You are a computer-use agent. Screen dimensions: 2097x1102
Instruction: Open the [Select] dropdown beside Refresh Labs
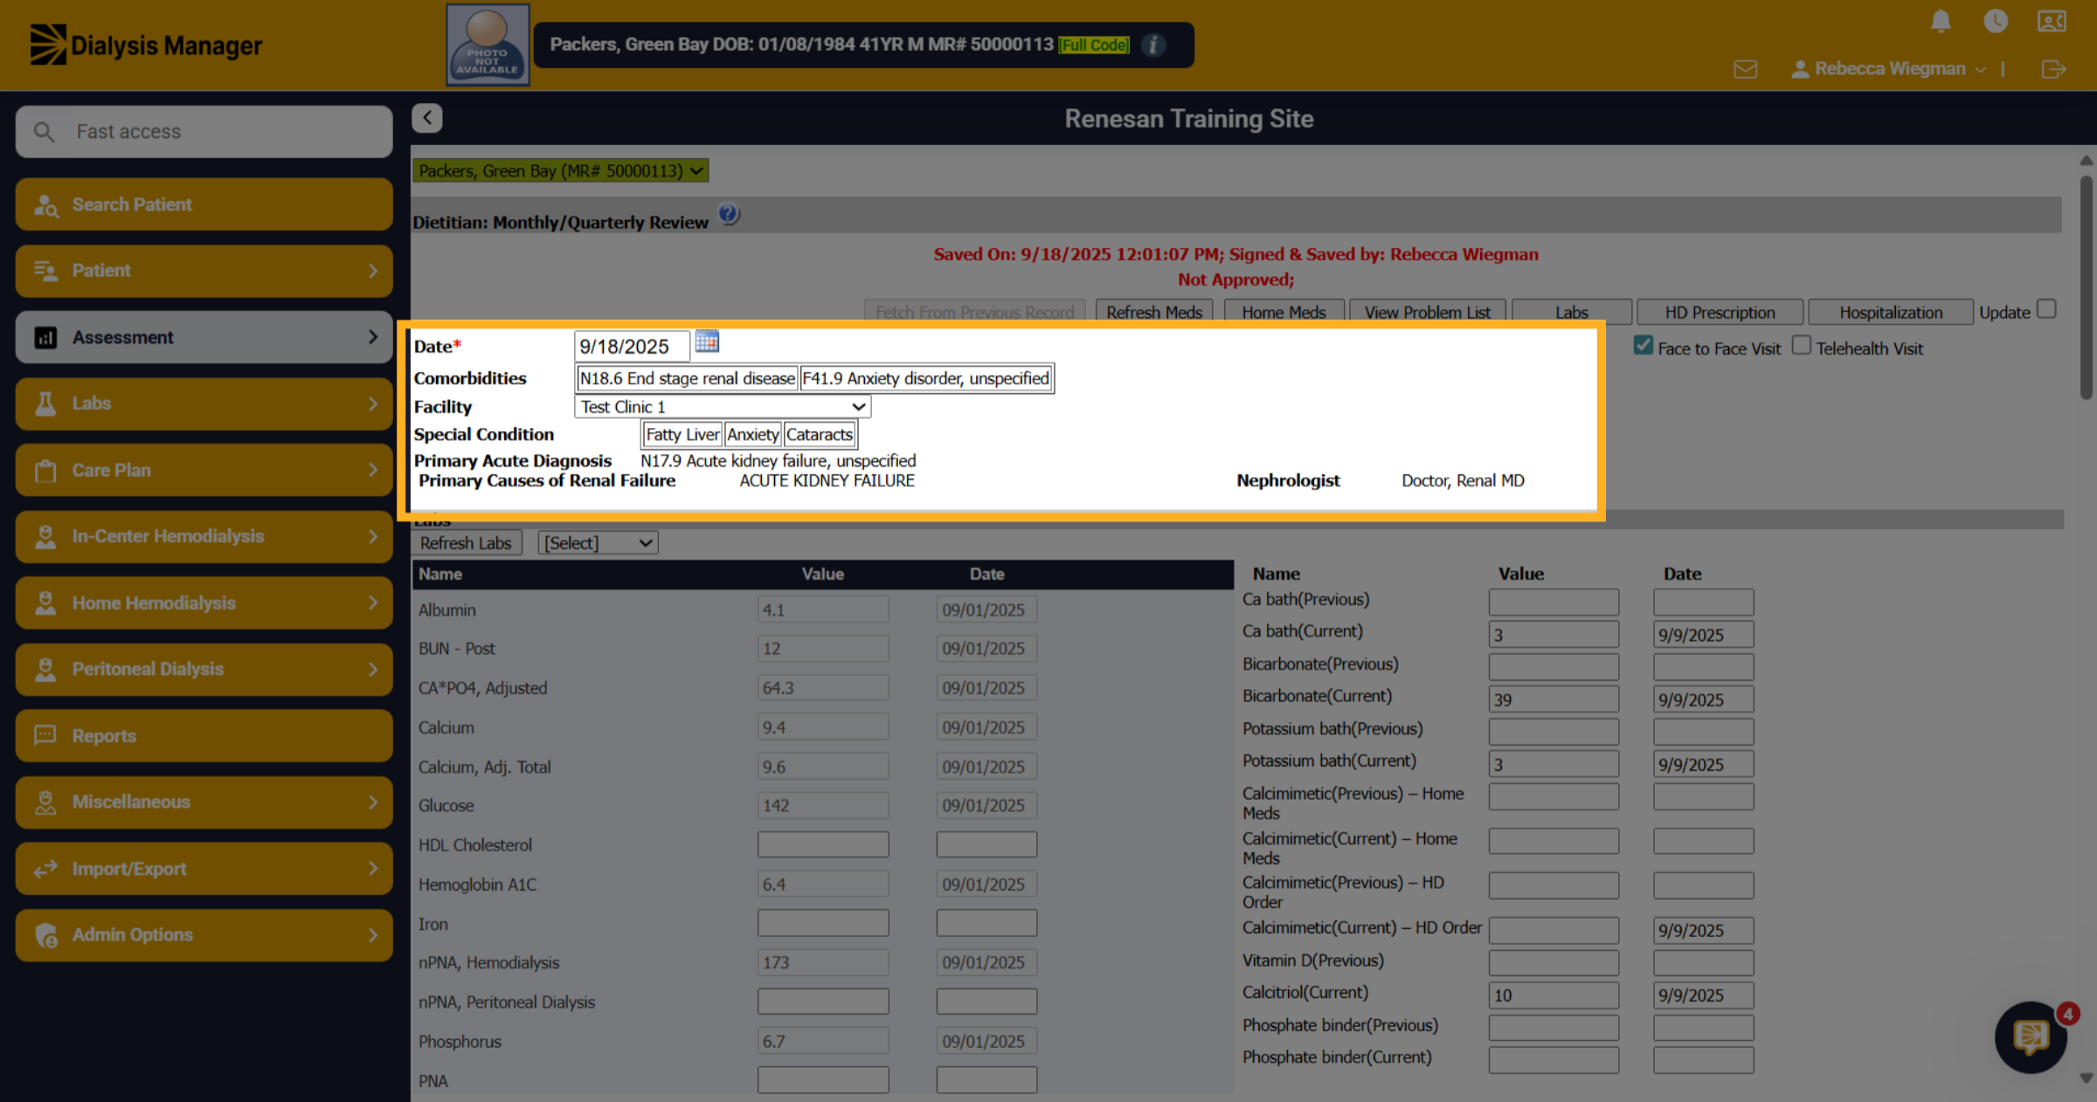tap(598, 543)
